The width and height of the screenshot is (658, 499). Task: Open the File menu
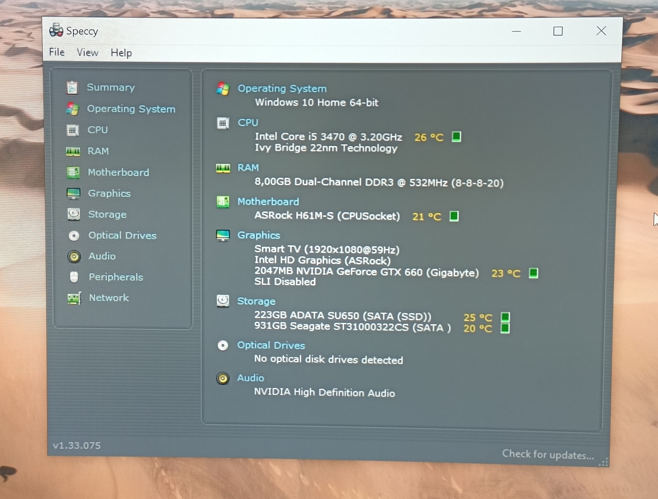click(57, 52)
